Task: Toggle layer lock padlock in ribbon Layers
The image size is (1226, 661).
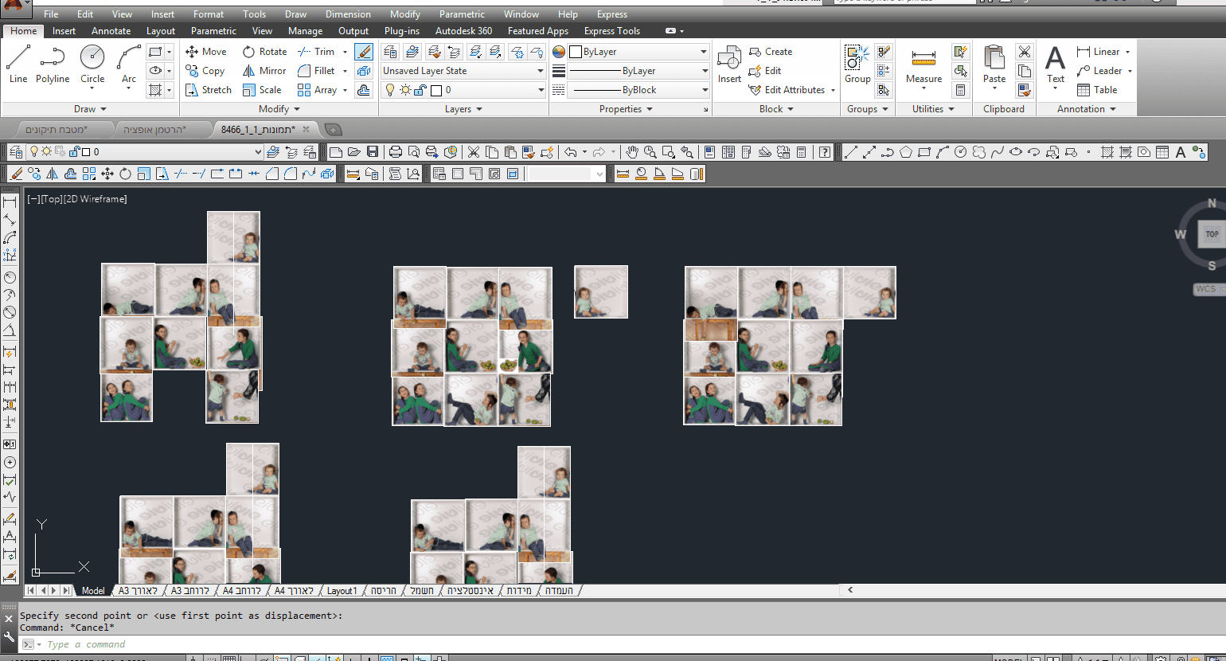Action: click(420, 90)
